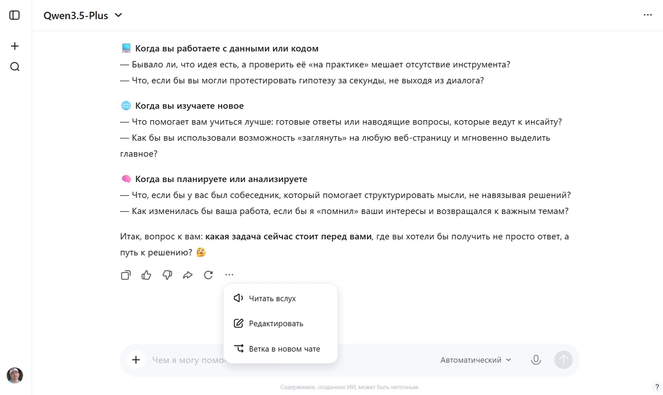
Task: Share the assistant's message
Action: pyautogui.click(x=188, y=275)
